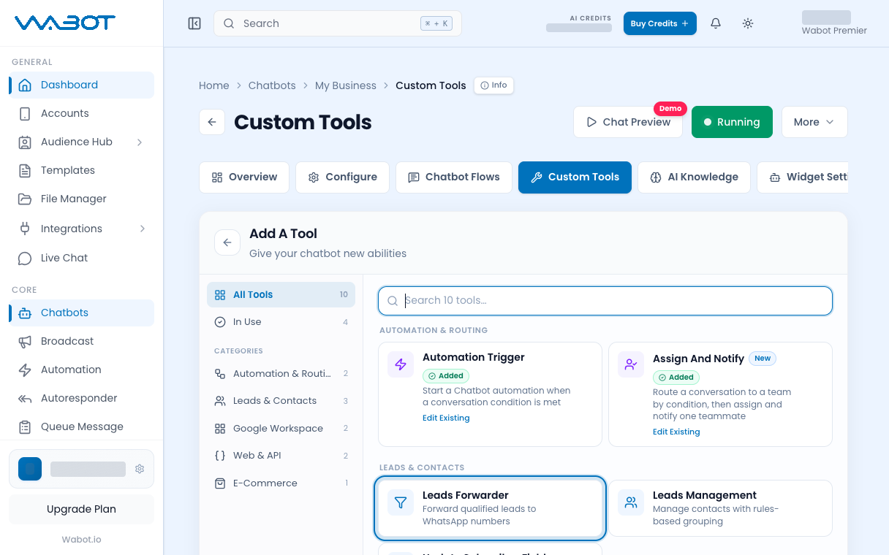
Task: Click the Dashboard home icon
Action: (25, 85)
